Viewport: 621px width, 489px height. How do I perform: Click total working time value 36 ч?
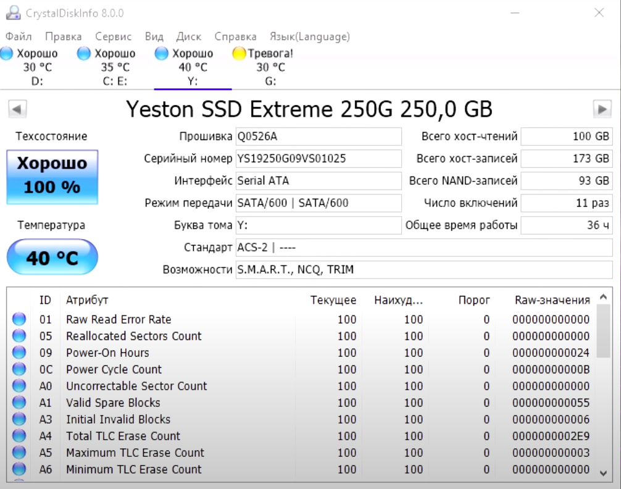[x=567, y=225]
